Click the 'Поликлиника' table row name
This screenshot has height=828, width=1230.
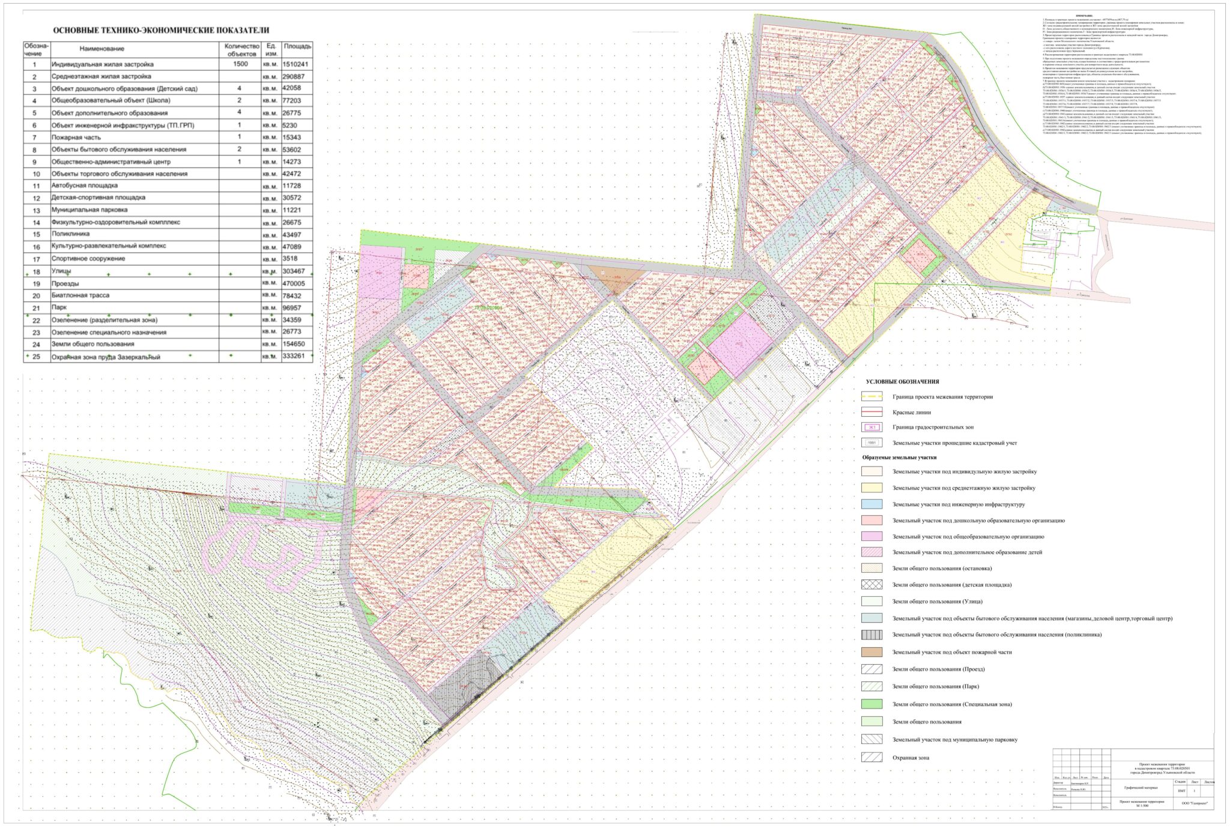(x=70, y=234)
